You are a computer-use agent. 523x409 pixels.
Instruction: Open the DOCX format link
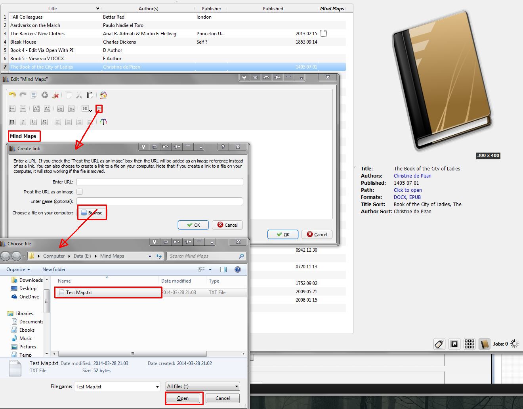(x=400, y=197)
